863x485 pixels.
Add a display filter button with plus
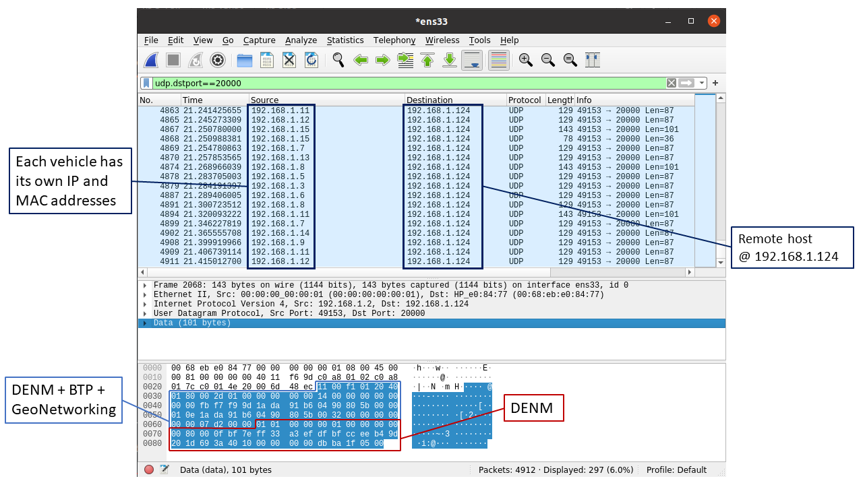(715, 83)
